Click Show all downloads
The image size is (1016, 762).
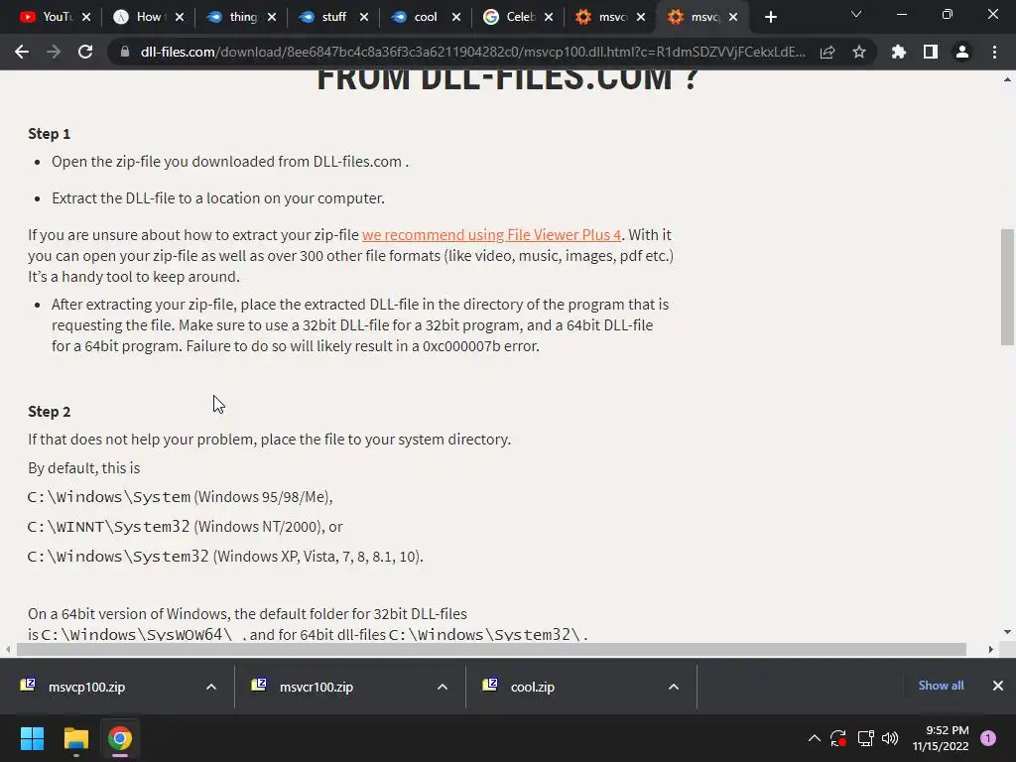(941, 686)
